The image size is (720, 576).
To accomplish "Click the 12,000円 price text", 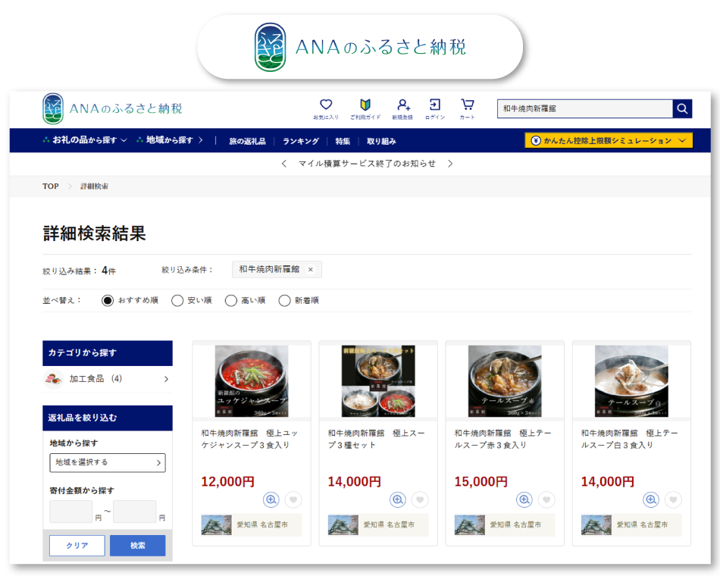I will coord(228,481).
